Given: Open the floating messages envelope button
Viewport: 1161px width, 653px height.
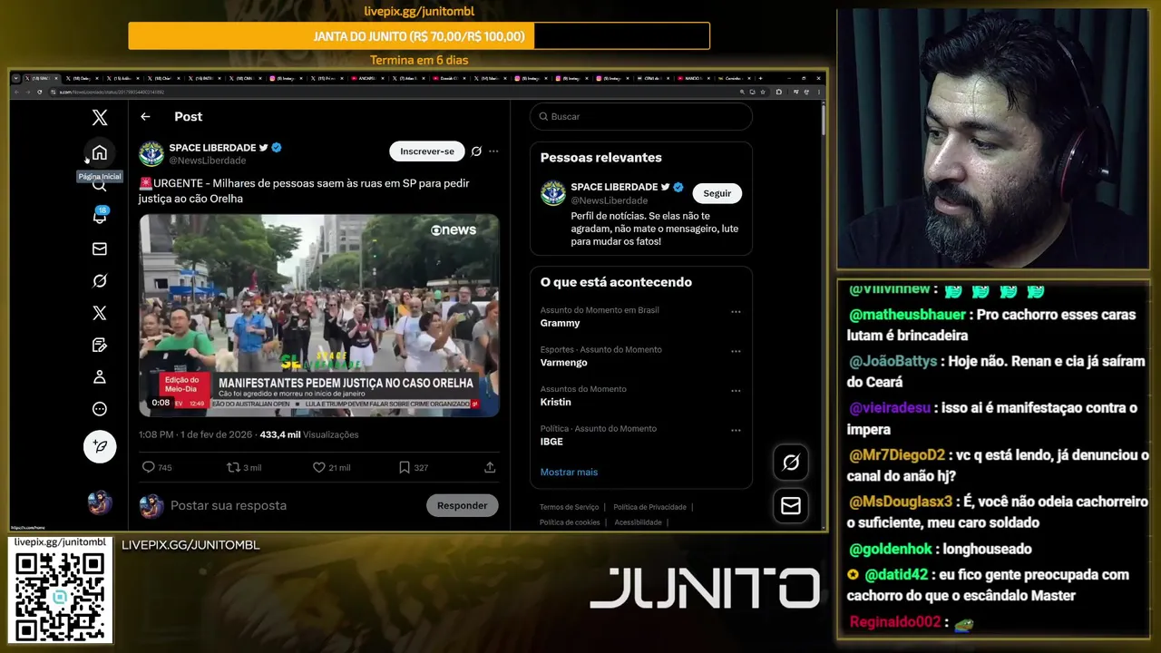Looking at the screenshot, I should pyautogui.click(x=791, y=506).
